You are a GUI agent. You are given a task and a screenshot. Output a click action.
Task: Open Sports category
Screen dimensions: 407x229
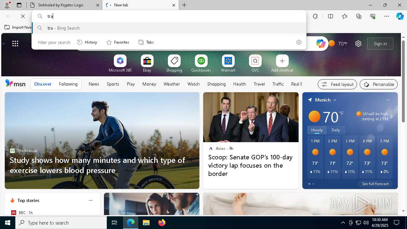pyautogui.click(x=113, y=84)
